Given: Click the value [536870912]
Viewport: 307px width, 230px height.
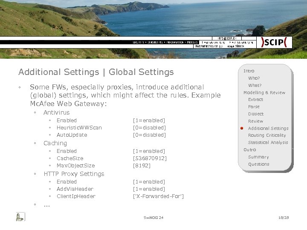Looking at the screenshot, I should (x=150, y=158).
